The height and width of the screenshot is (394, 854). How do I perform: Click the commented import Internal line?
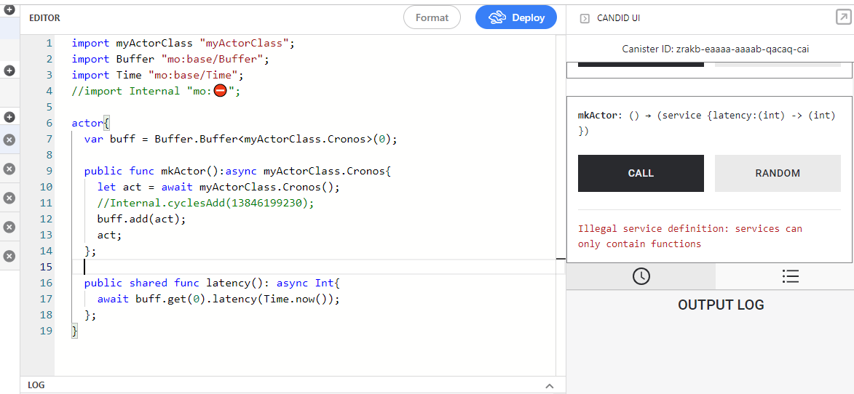tap(156, 91)
